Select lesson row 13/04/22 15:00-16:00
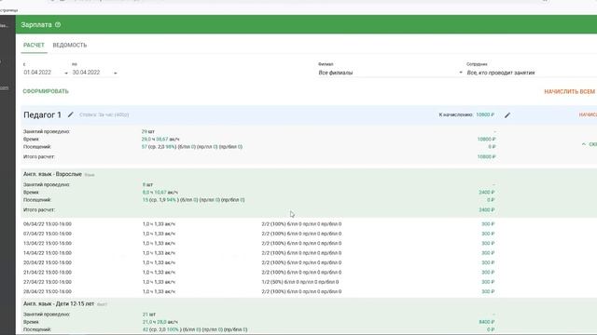597x335 pixels. pyautogui.click(x=259, y=244)
